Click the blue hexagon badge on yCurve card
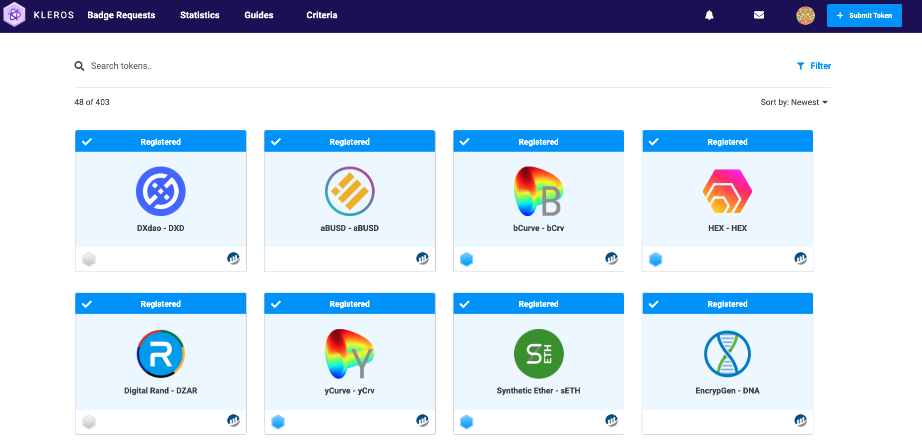922x446 pixels. (x=278, y=422)
